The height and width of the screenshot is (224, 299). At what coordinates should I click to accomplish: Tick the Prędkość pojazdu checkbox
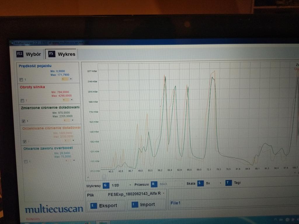click(x=21, y=80)
